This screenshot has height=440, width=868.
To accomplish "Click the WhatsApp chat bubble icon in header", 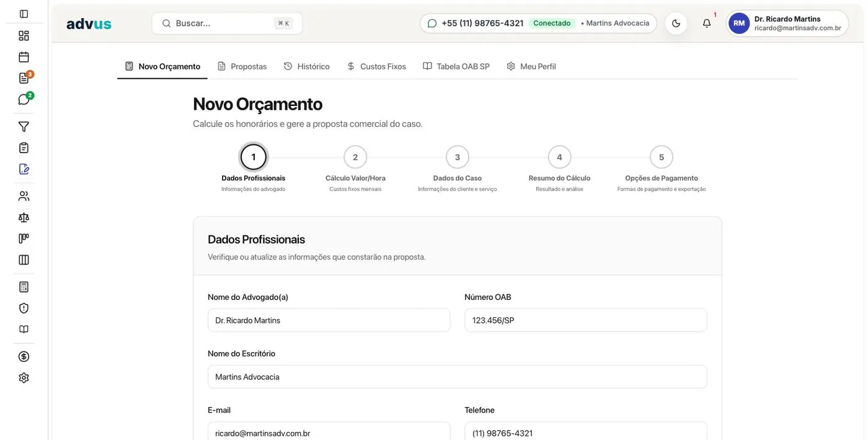I will (x=432, y=24).
